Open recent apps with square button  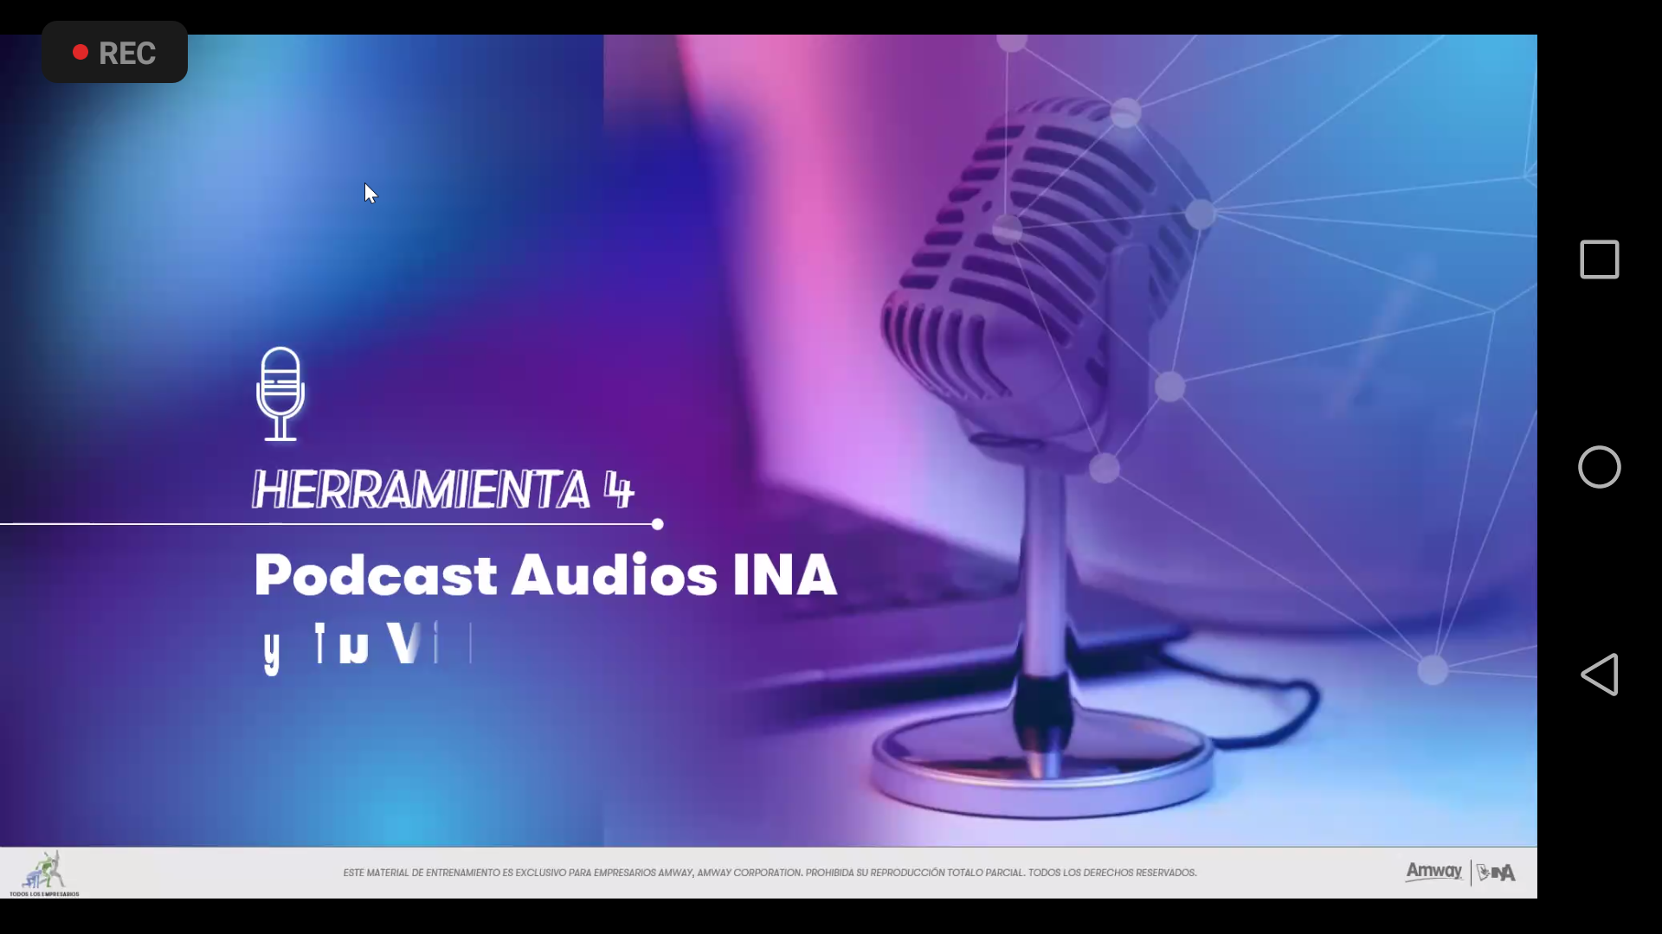pyautogui.click(x=1600, y=259)
